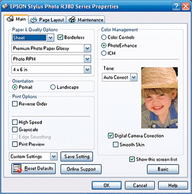This screenshot has height=194, width=192.
Task: Uncheck Show this screen first
Action: coord(132,159)
